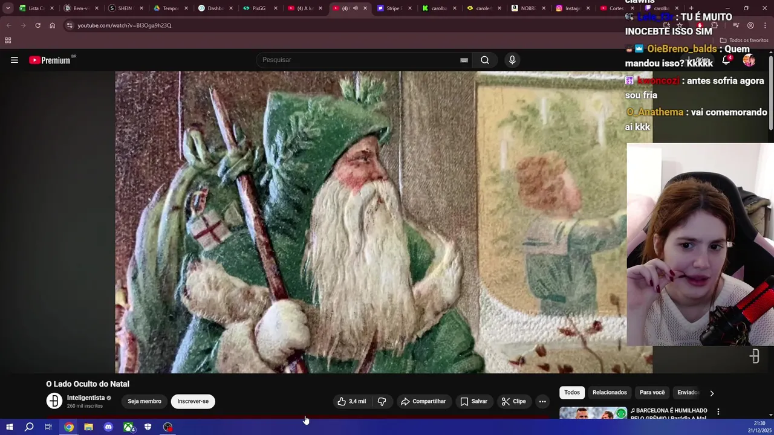Viewport: 774px width, 435px height.
Task: Open Chrome apps grid in bookmarks bar
Action: (8, 40)
